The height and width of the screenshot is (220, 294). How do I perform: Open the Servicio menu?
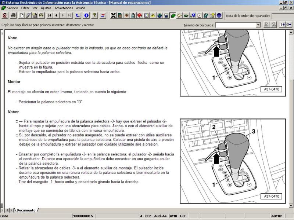[12, 8]
